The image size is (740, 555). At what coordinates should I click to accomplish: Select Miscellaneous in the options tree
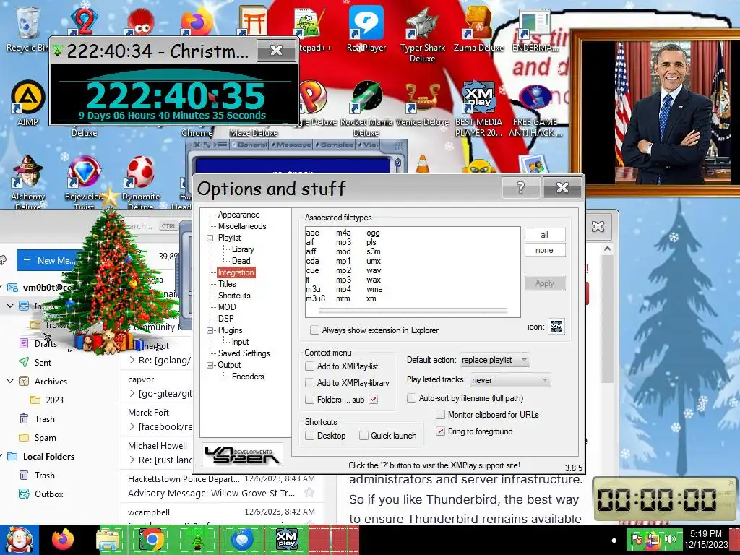[x=241, y=226]
